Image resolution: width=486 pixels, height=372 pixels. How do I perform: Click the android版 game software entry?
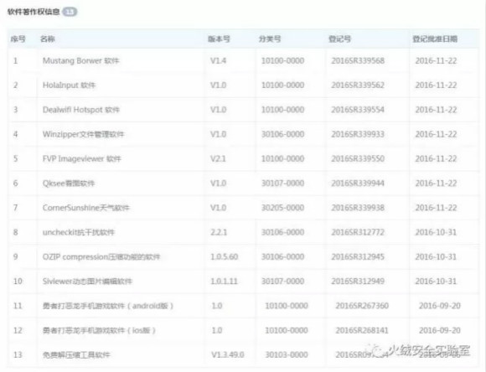tap(108, 306)
